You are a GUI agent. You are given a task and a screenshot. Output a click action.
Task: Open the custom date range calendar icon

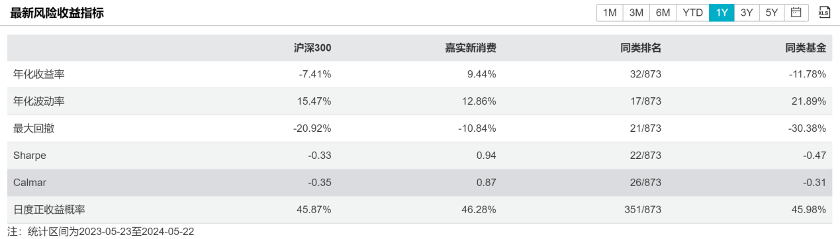coord(796,13)
